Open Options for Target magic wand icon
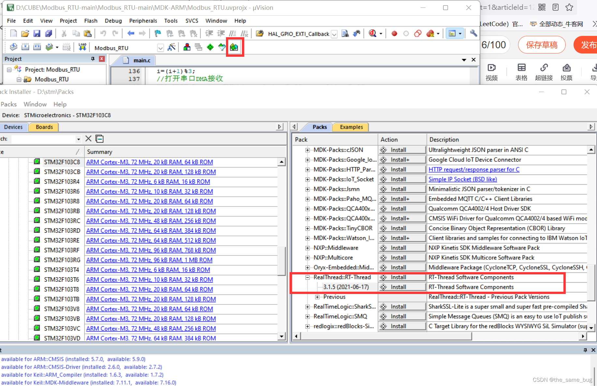597x386 pixels. (172, 47)
